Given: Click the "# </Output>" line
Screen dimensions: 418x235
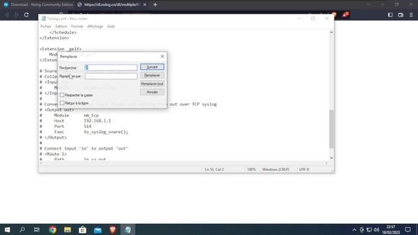Looking at the screenshot, I should point(53,138).
